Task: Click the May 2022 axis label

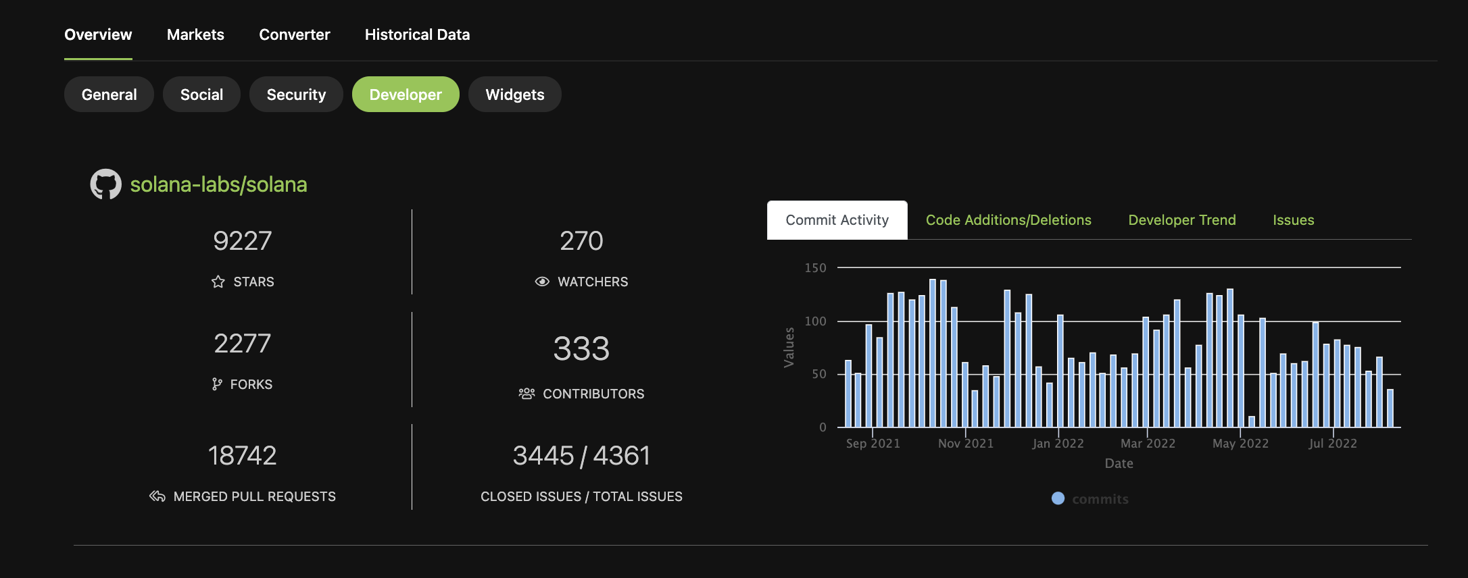Action: pos(1240,444)
